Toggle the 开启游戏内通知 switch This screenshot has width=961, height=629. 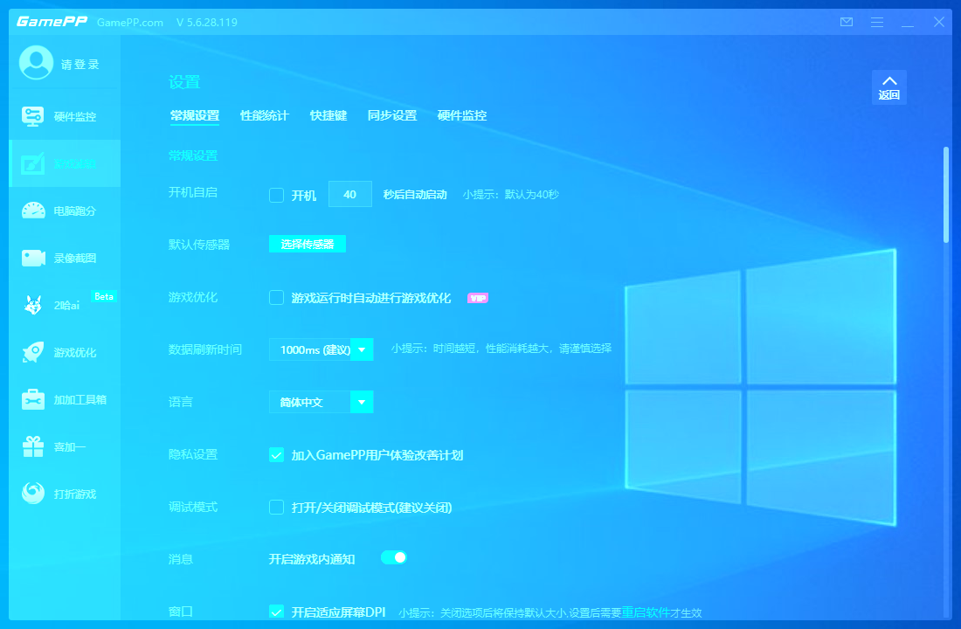point(394,557)
